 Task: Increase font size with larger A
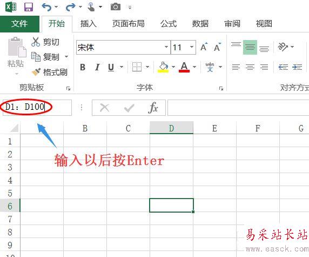[204, 47]
